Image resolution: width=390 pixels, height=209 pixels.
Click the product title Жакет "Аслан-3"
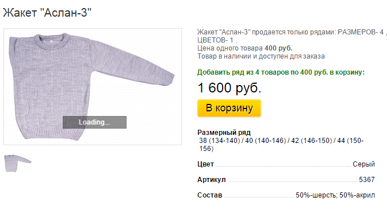coord(47,13)
